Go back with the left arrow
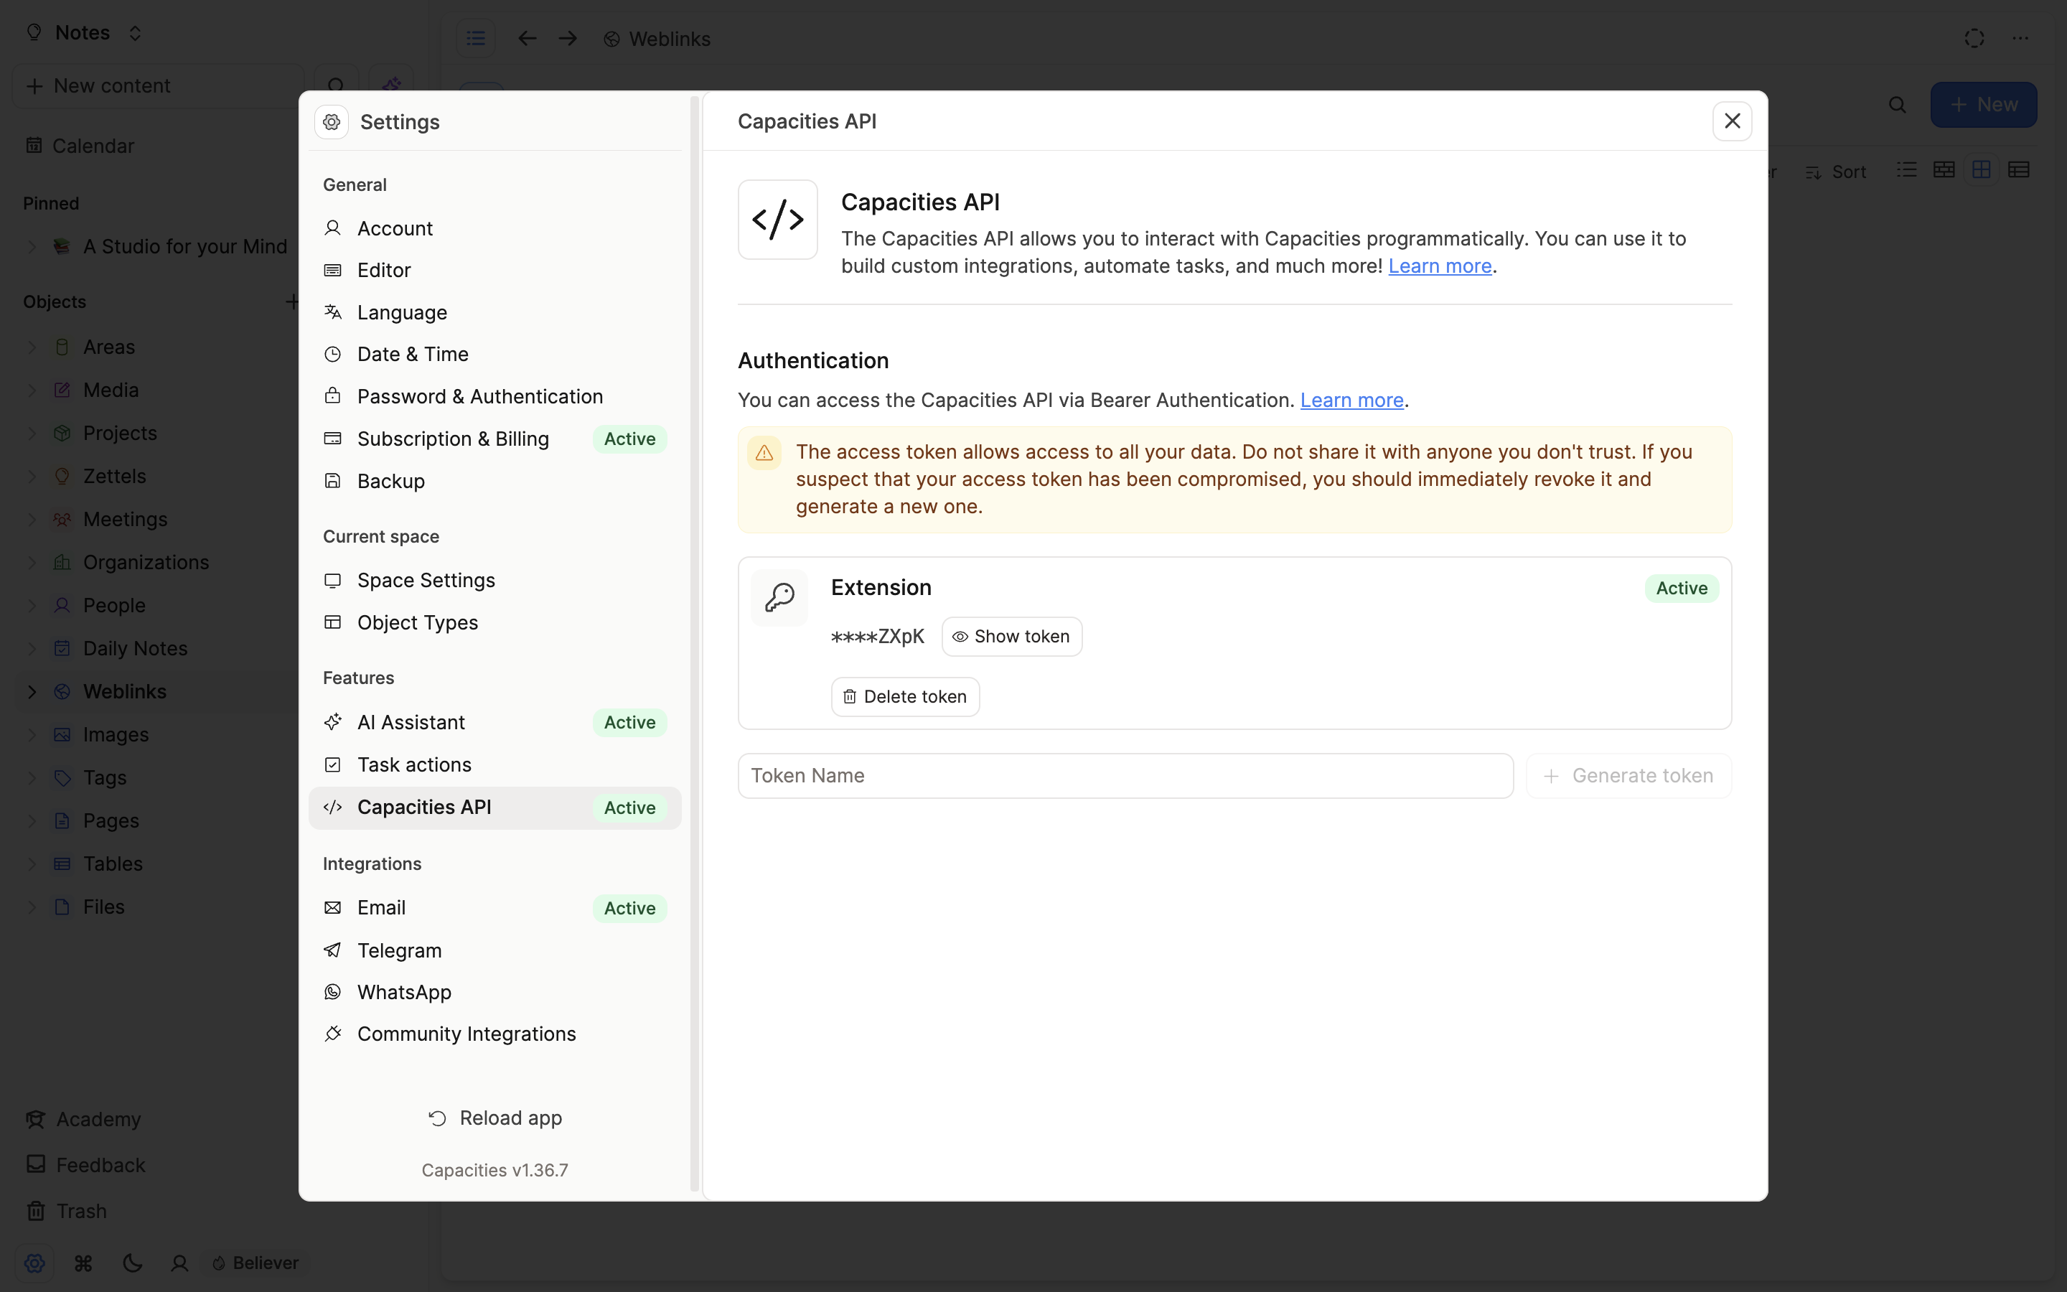 (527, 39)
